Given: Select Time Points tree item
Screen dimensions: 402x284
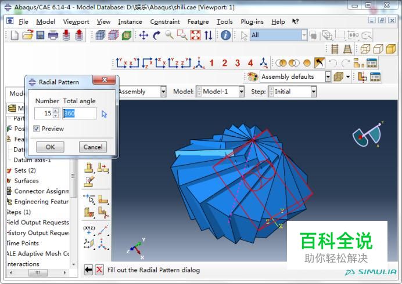Looking at the screenshot, I should (23, 243).
